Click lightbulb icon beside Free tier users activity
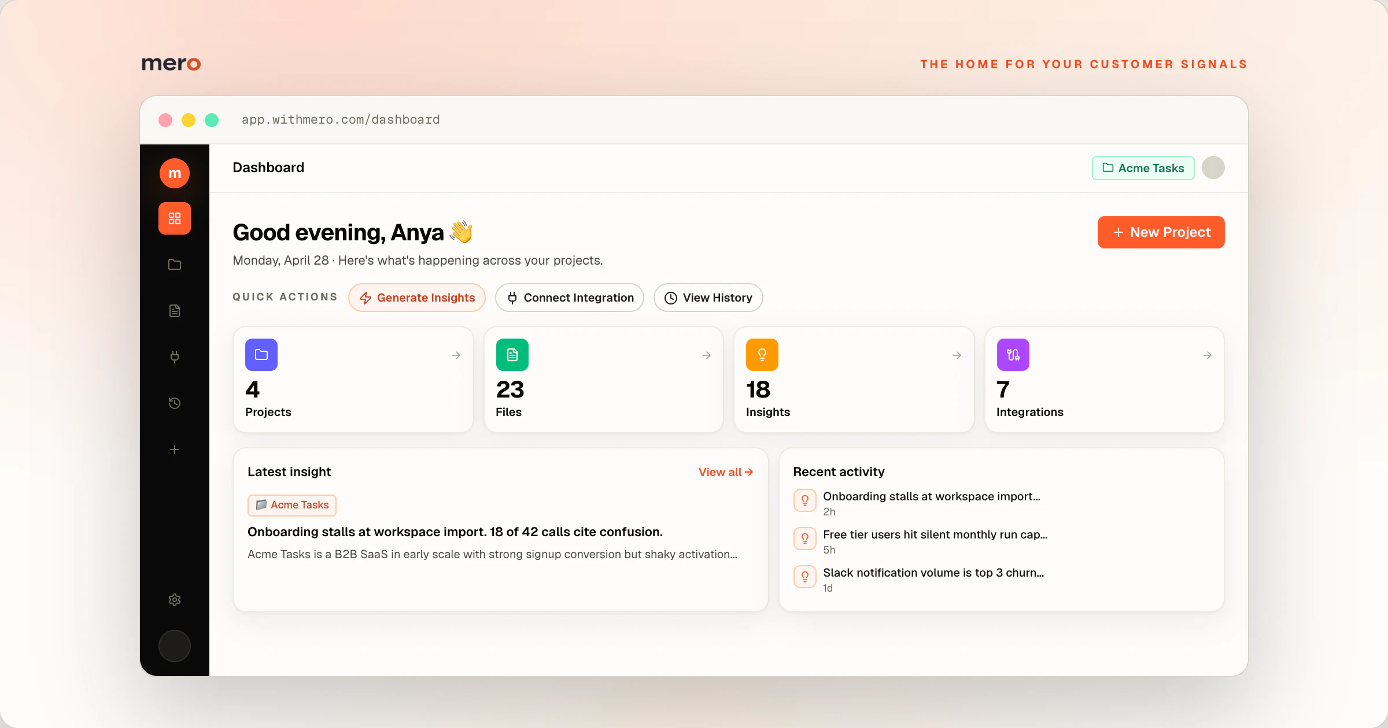Screen dimensions: 1388x728 (x=805, y=538)
